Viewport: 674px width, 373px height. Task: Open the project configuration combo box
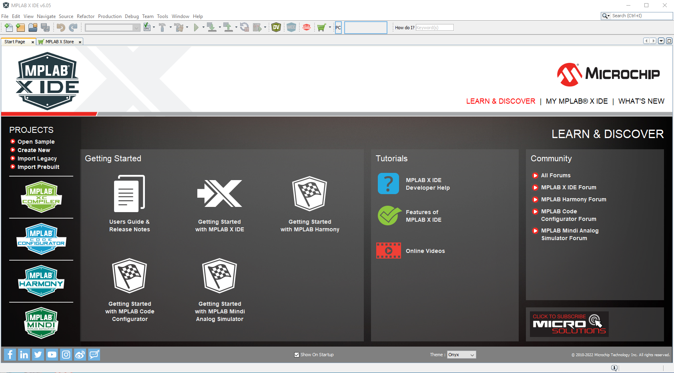[112, 28]
